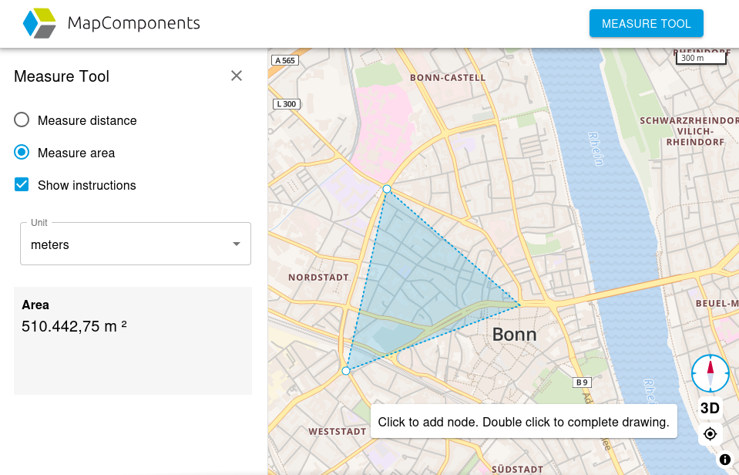The width and height of the screenshot is (739, 475).
Task: Click the Measure Tool heading
Action: coord(62,76)
